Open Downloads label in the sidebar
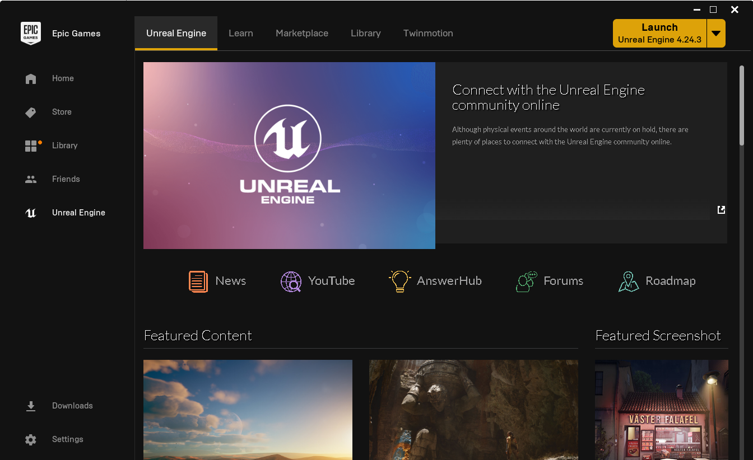Image resolution: width=753 pixels, height=460 pixels. (72, 406)
